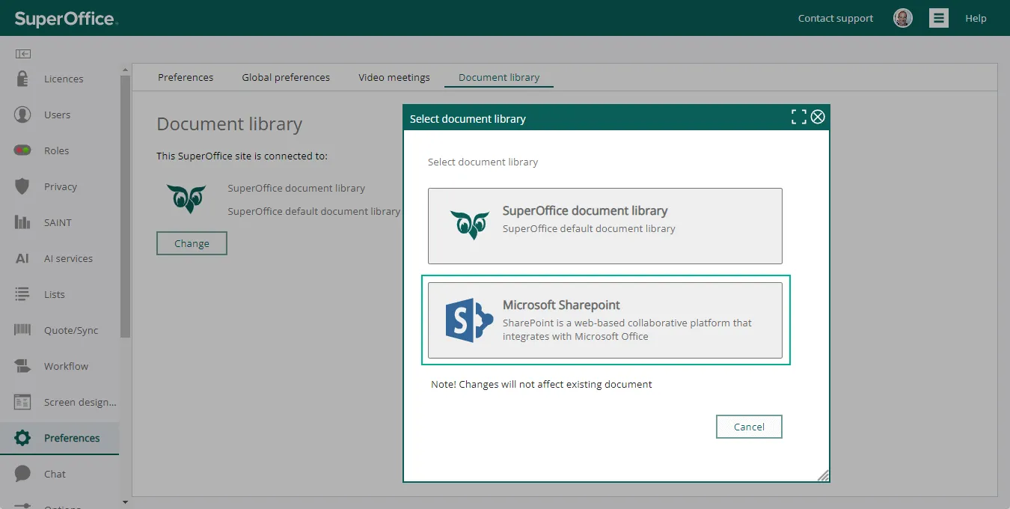Open Quote/Sync barcode icon
Viewport: 1010px width, 509px height.
click(x=22, y=330)
